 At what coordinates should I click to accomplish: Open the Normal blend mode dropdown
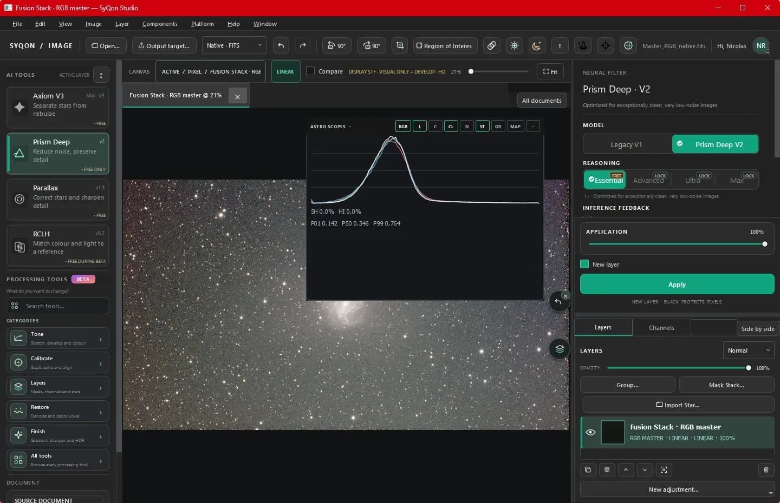[x=748, y=350]
